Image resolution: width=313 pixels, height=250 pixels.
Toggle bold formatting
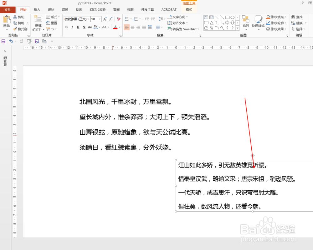click(66, 27)
